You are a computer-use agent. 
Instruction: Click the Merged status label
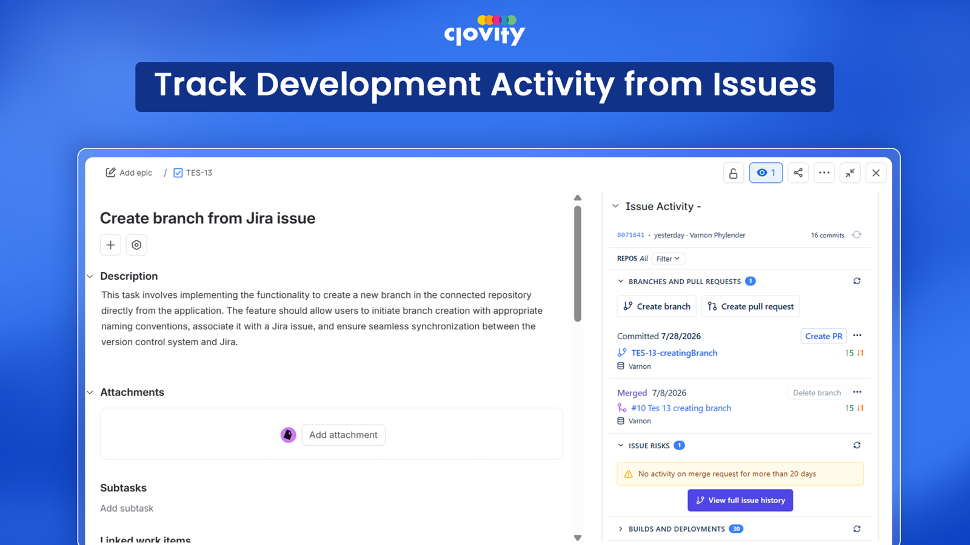point(632,393)
